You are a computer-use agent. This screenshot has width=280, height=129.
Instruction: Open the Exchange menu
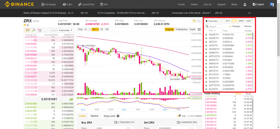click(x=48, y=4)
